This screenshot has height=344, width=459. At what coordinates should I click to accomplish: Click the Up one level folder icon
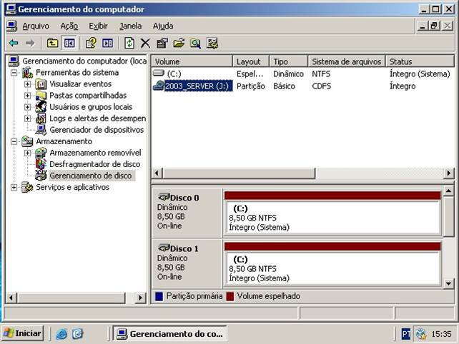pos(52,44)
